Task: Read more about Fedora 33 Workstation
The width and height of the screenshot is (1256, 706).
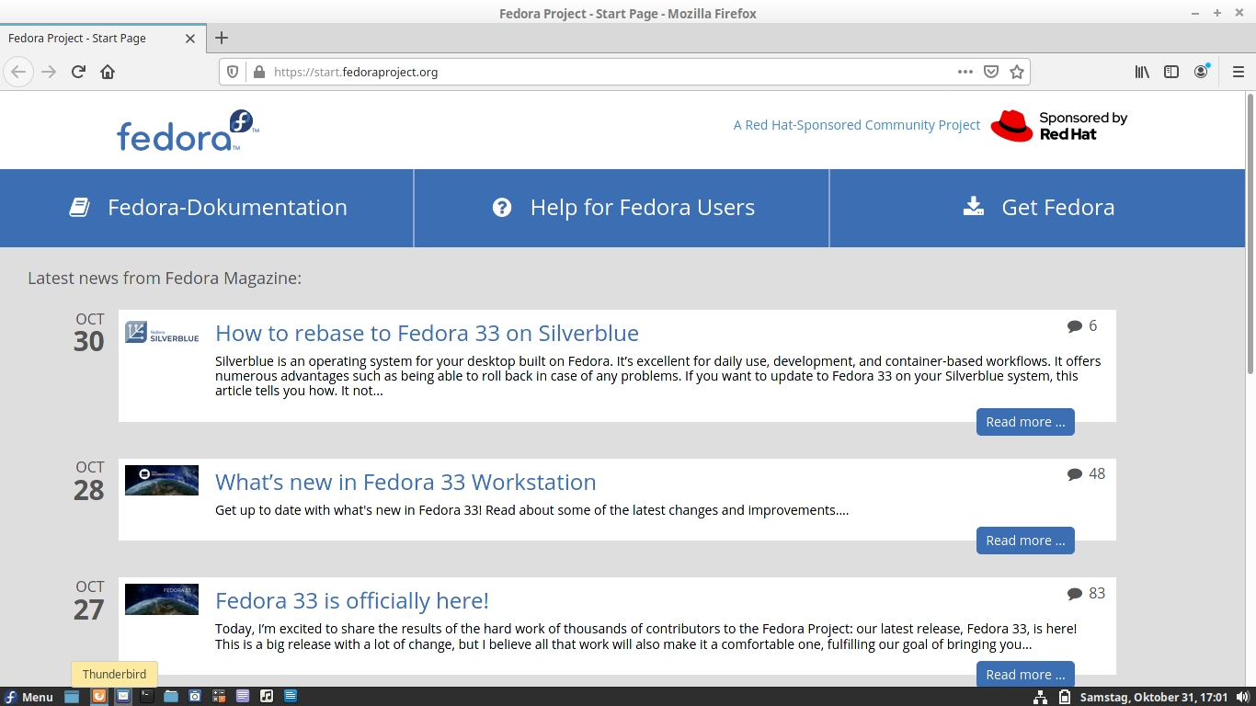Action: point(1025,541)
